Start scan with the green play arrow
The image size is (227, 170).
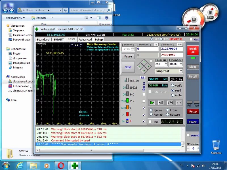[x=152, y=103]
